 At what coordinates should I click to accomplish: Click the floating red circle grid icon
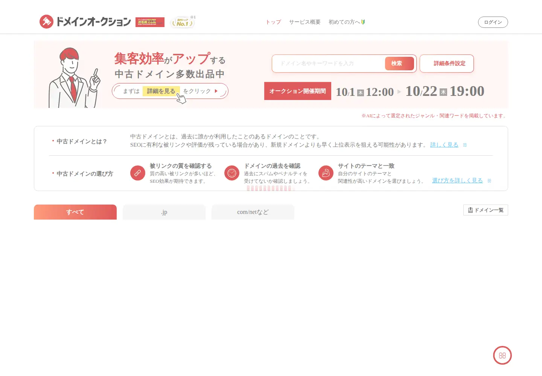pyautogui.click(x=502, y=355)
